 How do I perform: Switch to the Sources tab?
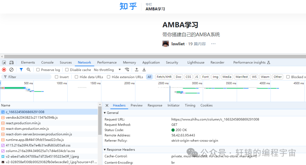click(65, 62)
